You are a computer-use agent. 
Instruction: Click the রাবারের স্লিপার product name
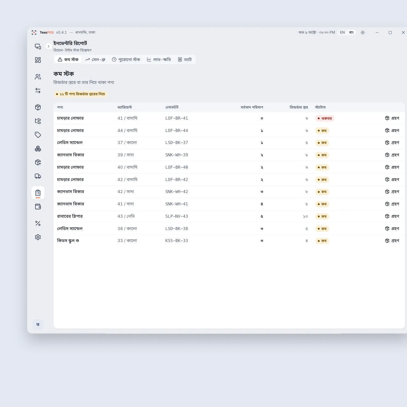[70, 216]
